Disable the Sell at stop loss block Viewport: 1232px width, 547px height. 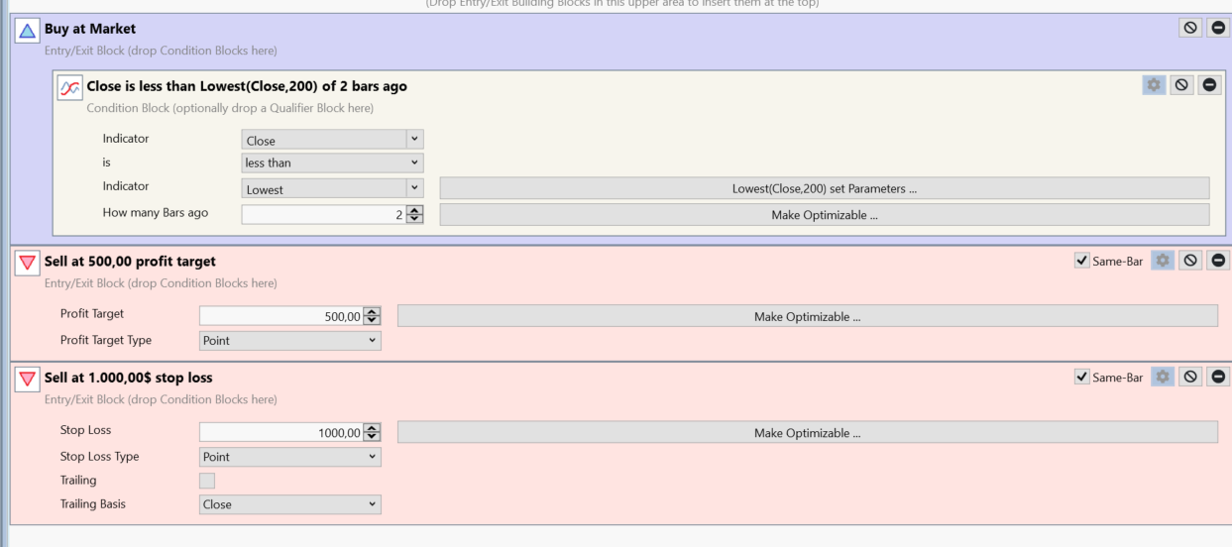point(1190,377)
